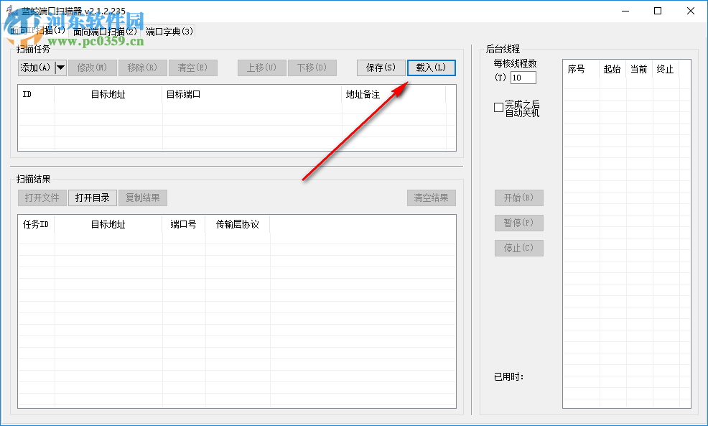Click 当前 column header
The width and height of the screenshot is (708, 426).
(x=639, y=69)
